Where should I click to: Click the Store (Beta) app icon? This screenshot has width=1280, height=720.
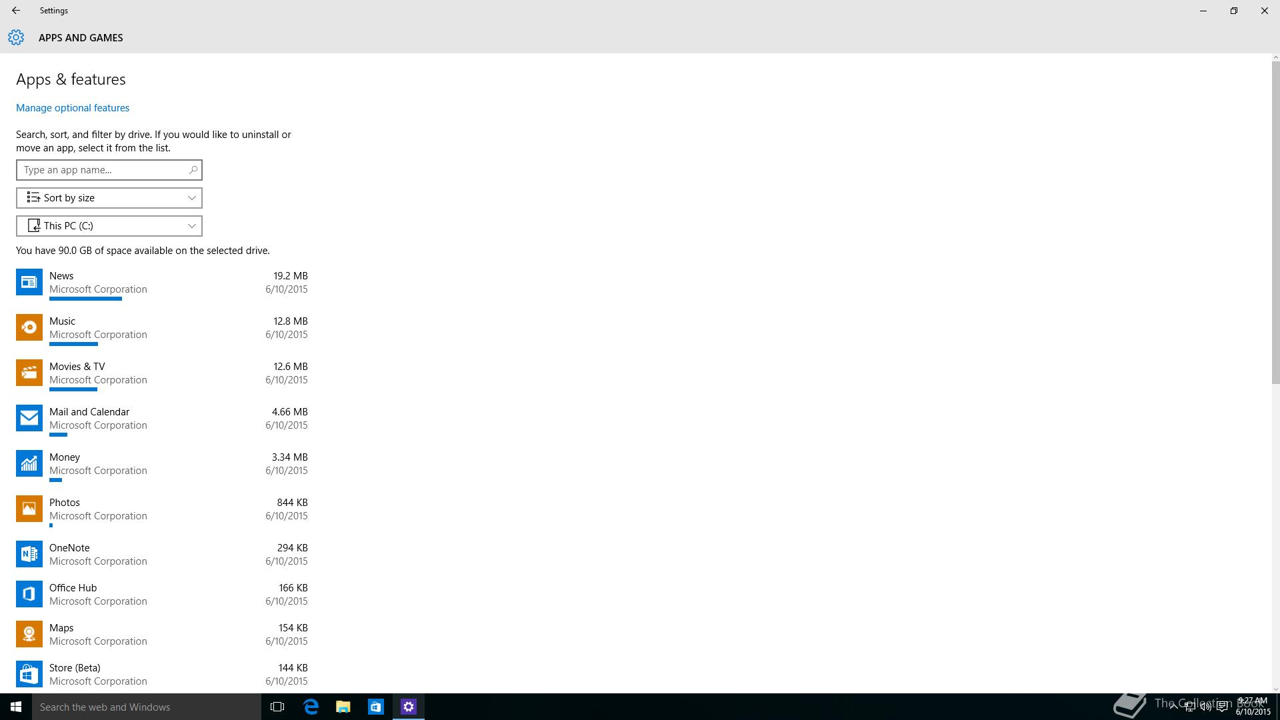(29, 674)
